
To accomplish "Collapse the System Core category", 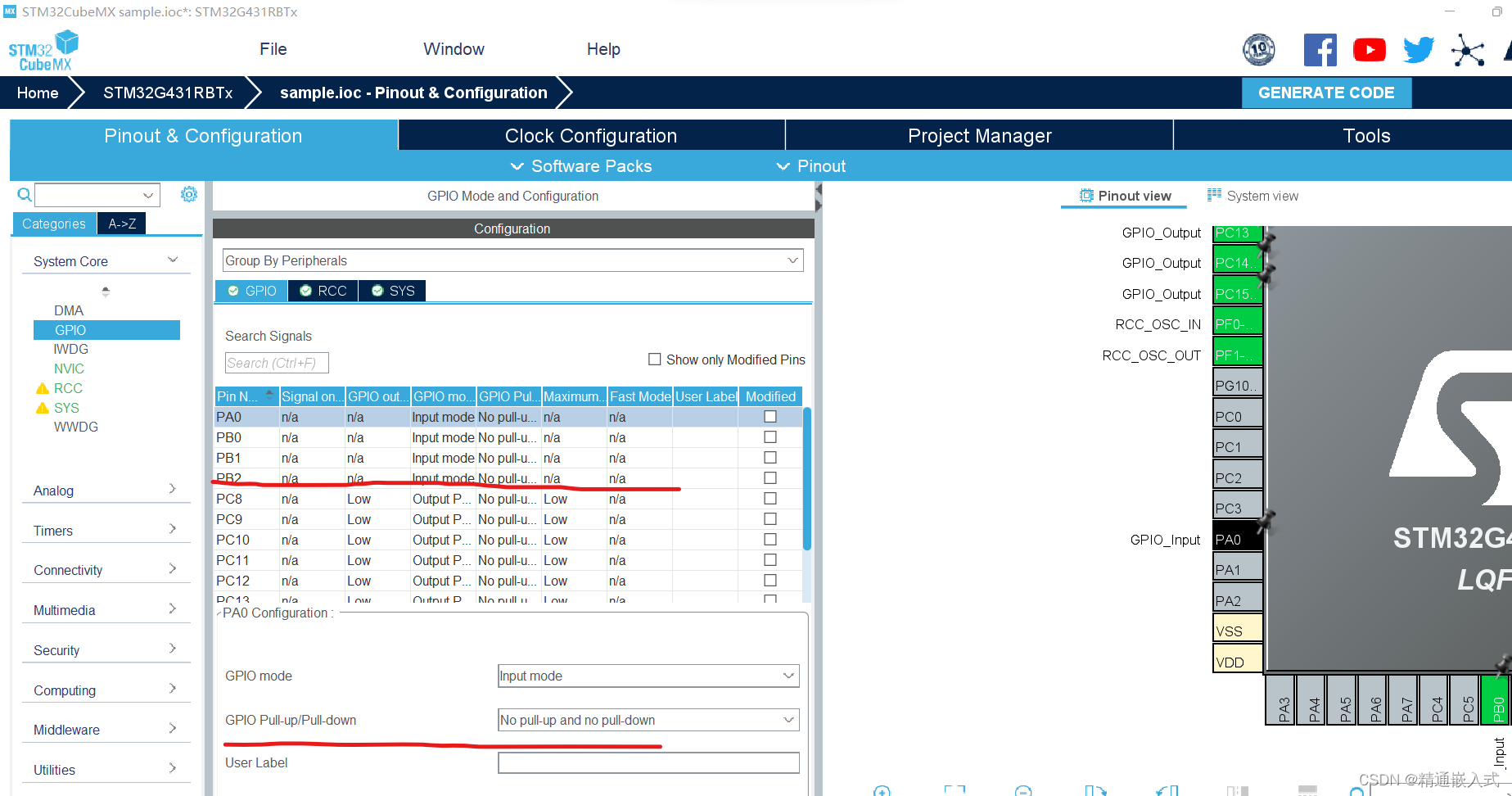I will [x=173, y=260].
